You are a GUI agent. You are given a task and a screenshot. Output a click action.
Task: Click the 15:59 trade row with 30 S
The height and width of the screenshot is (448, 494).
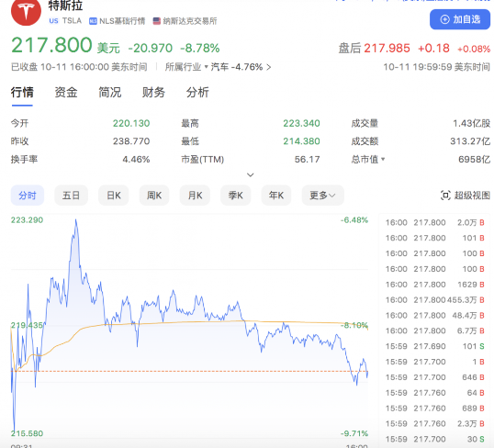click(434, 439)
